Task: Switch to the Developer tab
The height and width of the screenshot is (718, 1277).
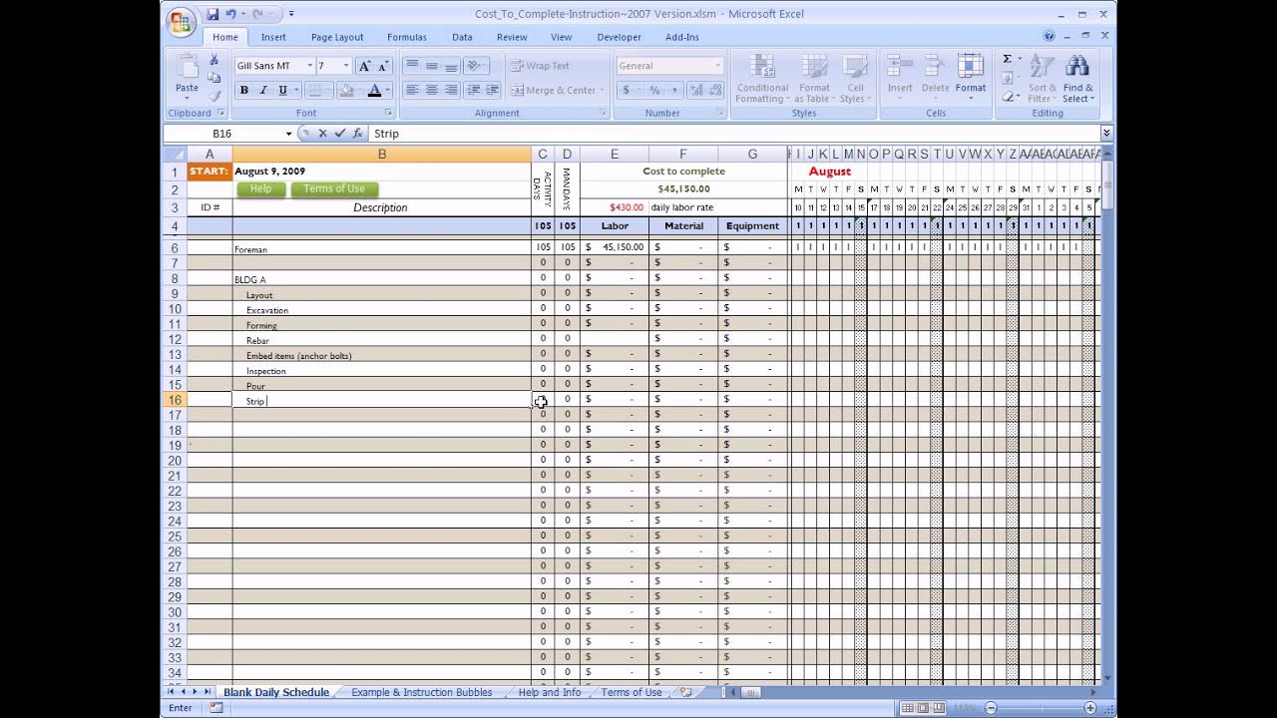Action: pos(620,37)
